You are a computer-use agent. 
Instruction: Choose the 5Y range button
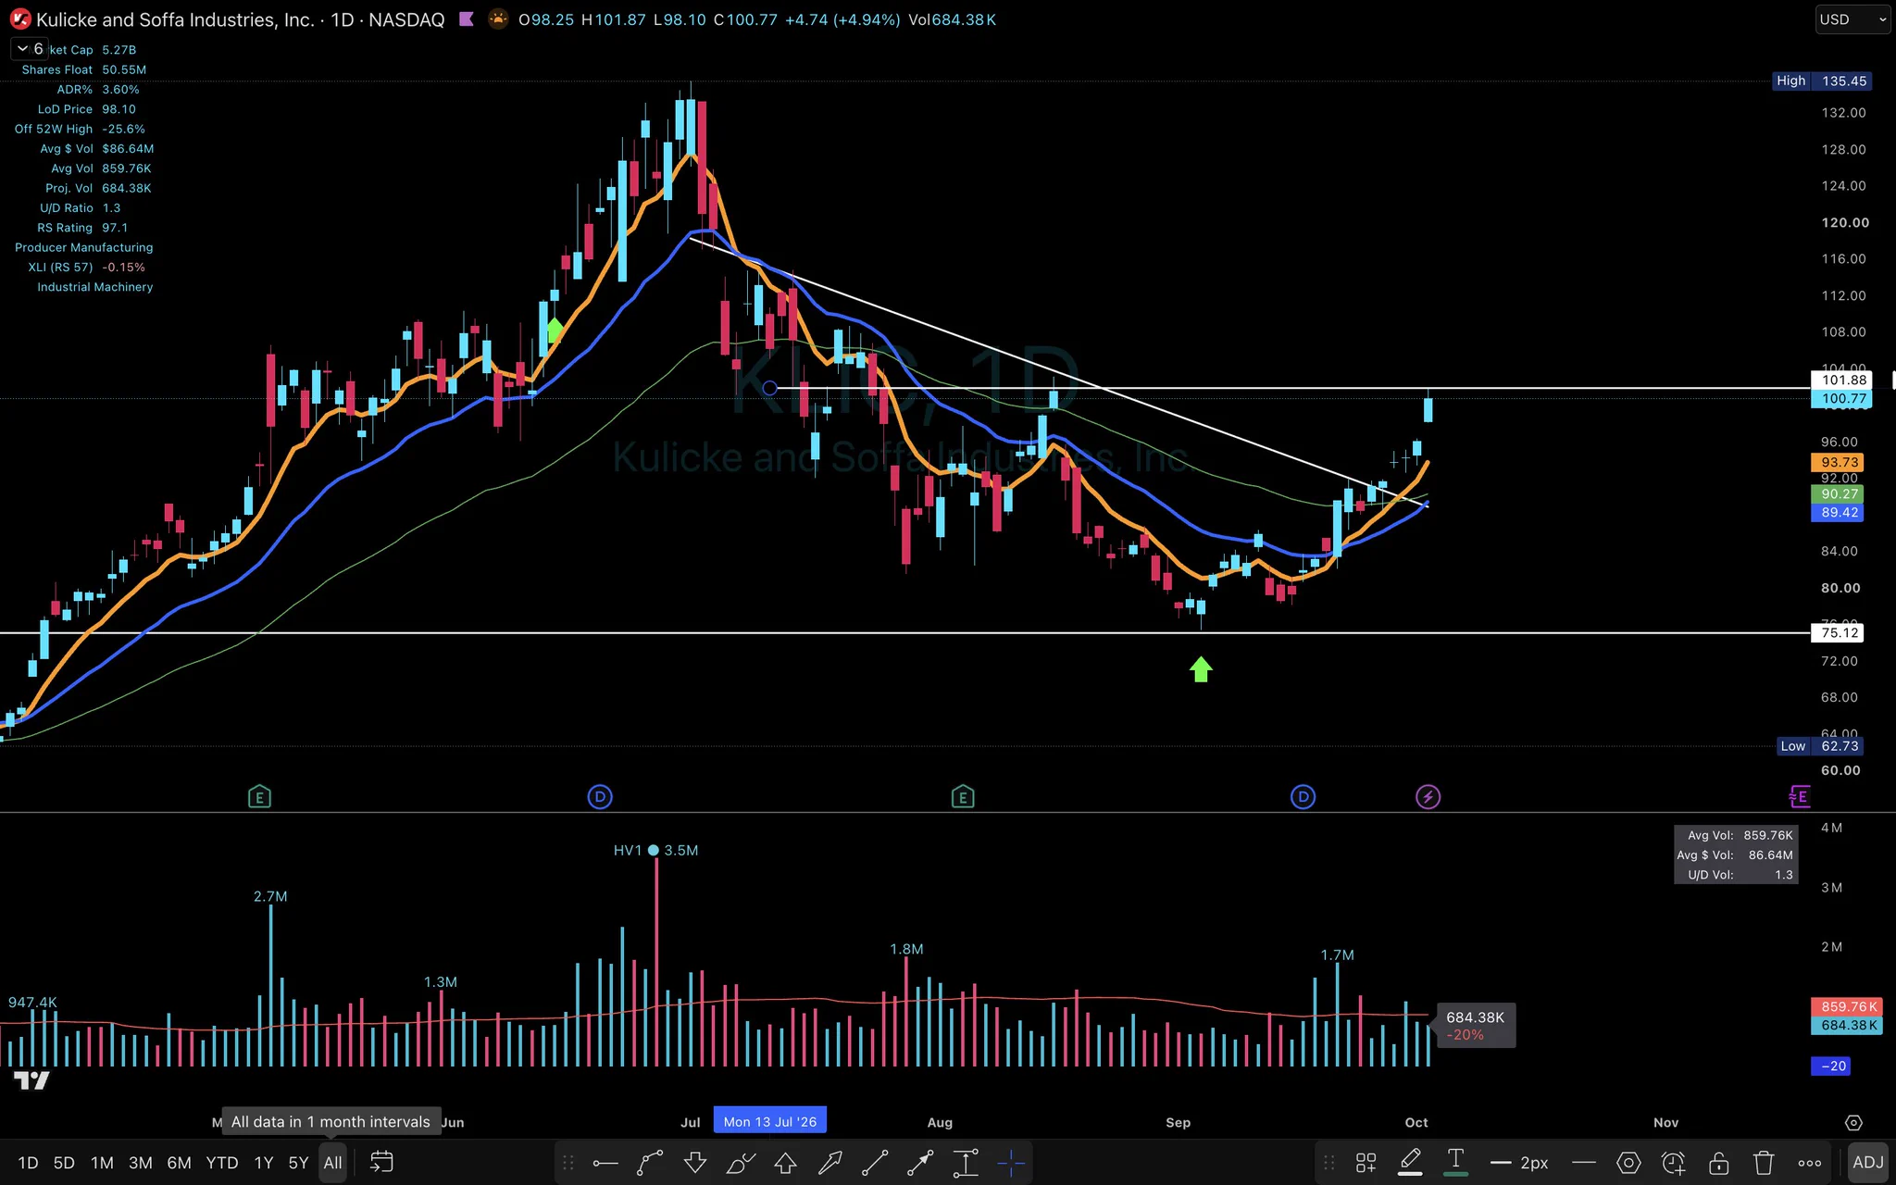pyautogui.click(x=298, y=1163)
